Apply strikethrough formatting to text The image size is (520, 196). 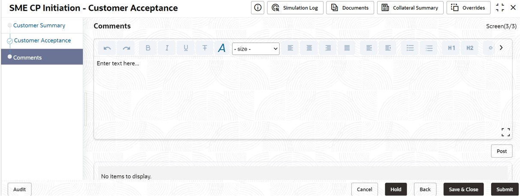pyautogui.click(x=205, y=48)
